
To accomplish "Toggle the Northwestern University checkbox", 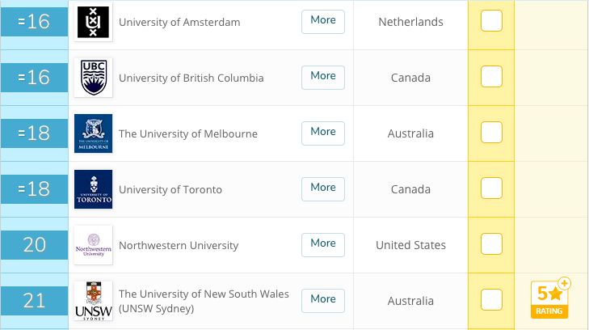I will click(491, 244).
